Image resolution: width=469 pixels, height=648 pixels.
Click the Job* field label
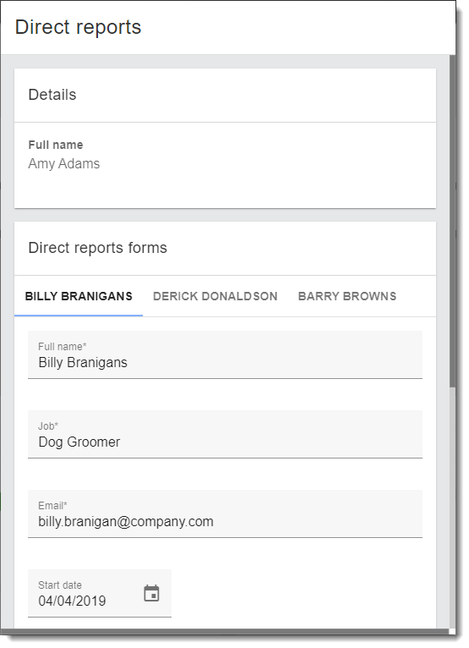(48, 426)
